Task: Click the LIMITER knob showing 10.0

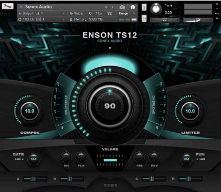Action: (x=190, y=111)
